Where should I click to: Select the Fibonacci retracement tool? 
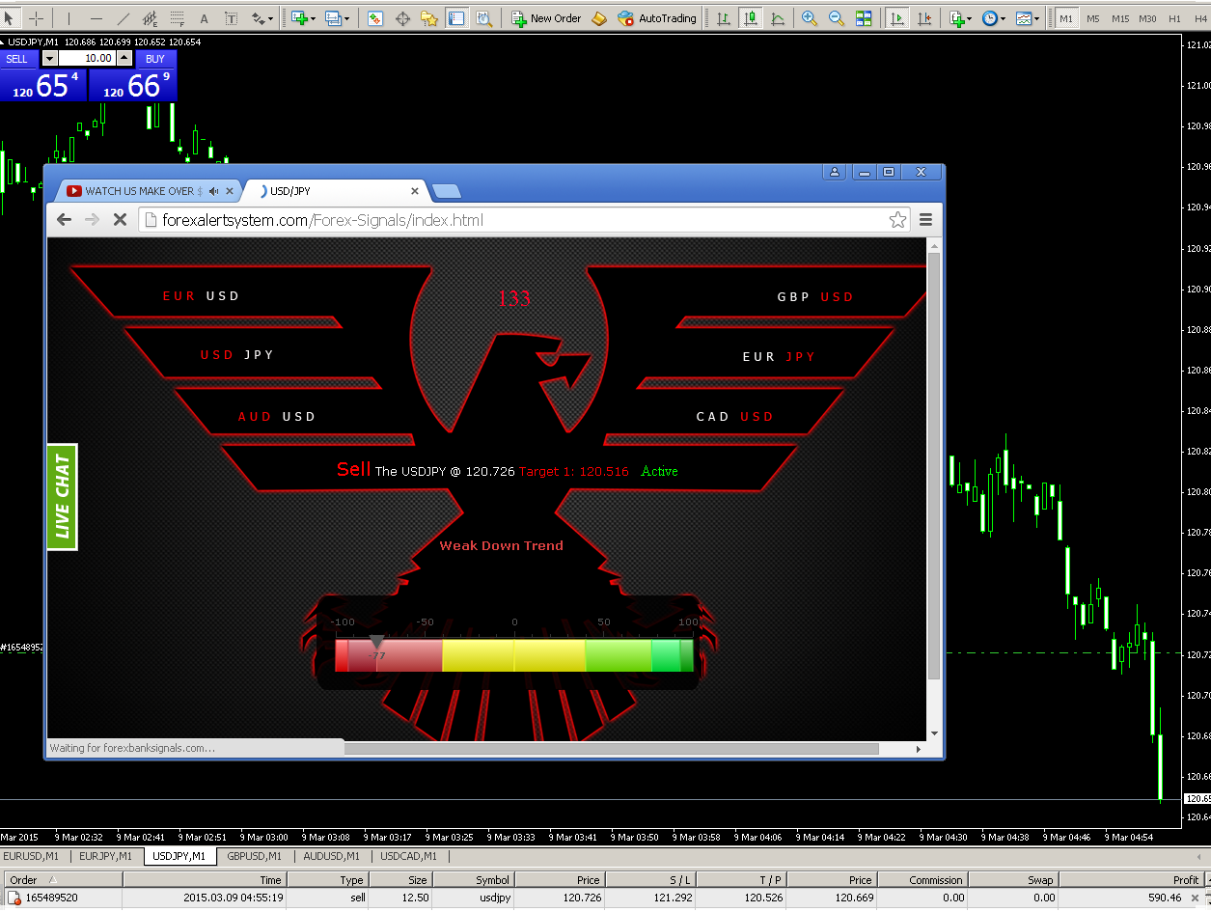coord(177,18)
